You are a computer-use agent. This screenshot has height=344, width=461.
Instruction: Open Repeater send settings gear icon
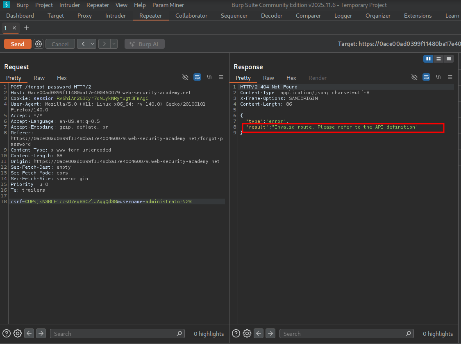click(39, 44)
